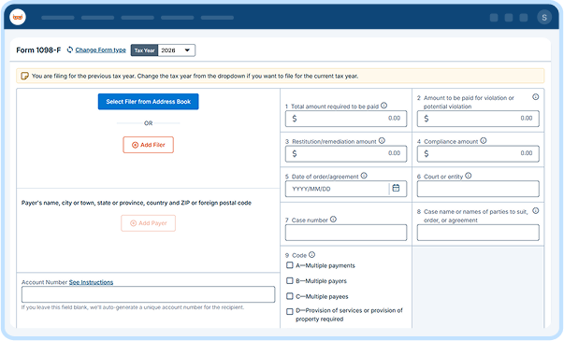The width and height of the screenshot is (564, 341).
Task: Click the last header navigation placeholder
Action: (217, 18)
